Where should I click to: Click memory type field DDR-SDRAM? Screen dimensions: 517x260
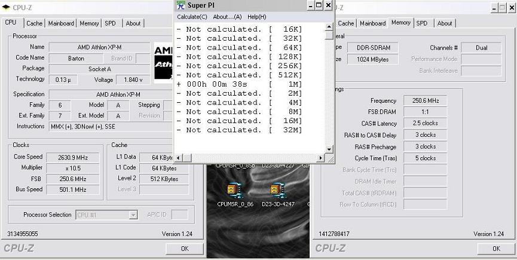click(x=373, y=48)
